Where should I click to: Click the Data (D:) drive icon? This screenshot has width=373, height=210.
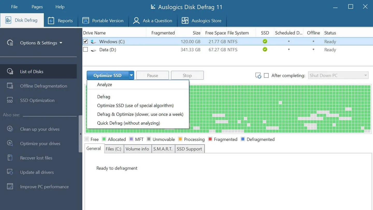point(94,50)
